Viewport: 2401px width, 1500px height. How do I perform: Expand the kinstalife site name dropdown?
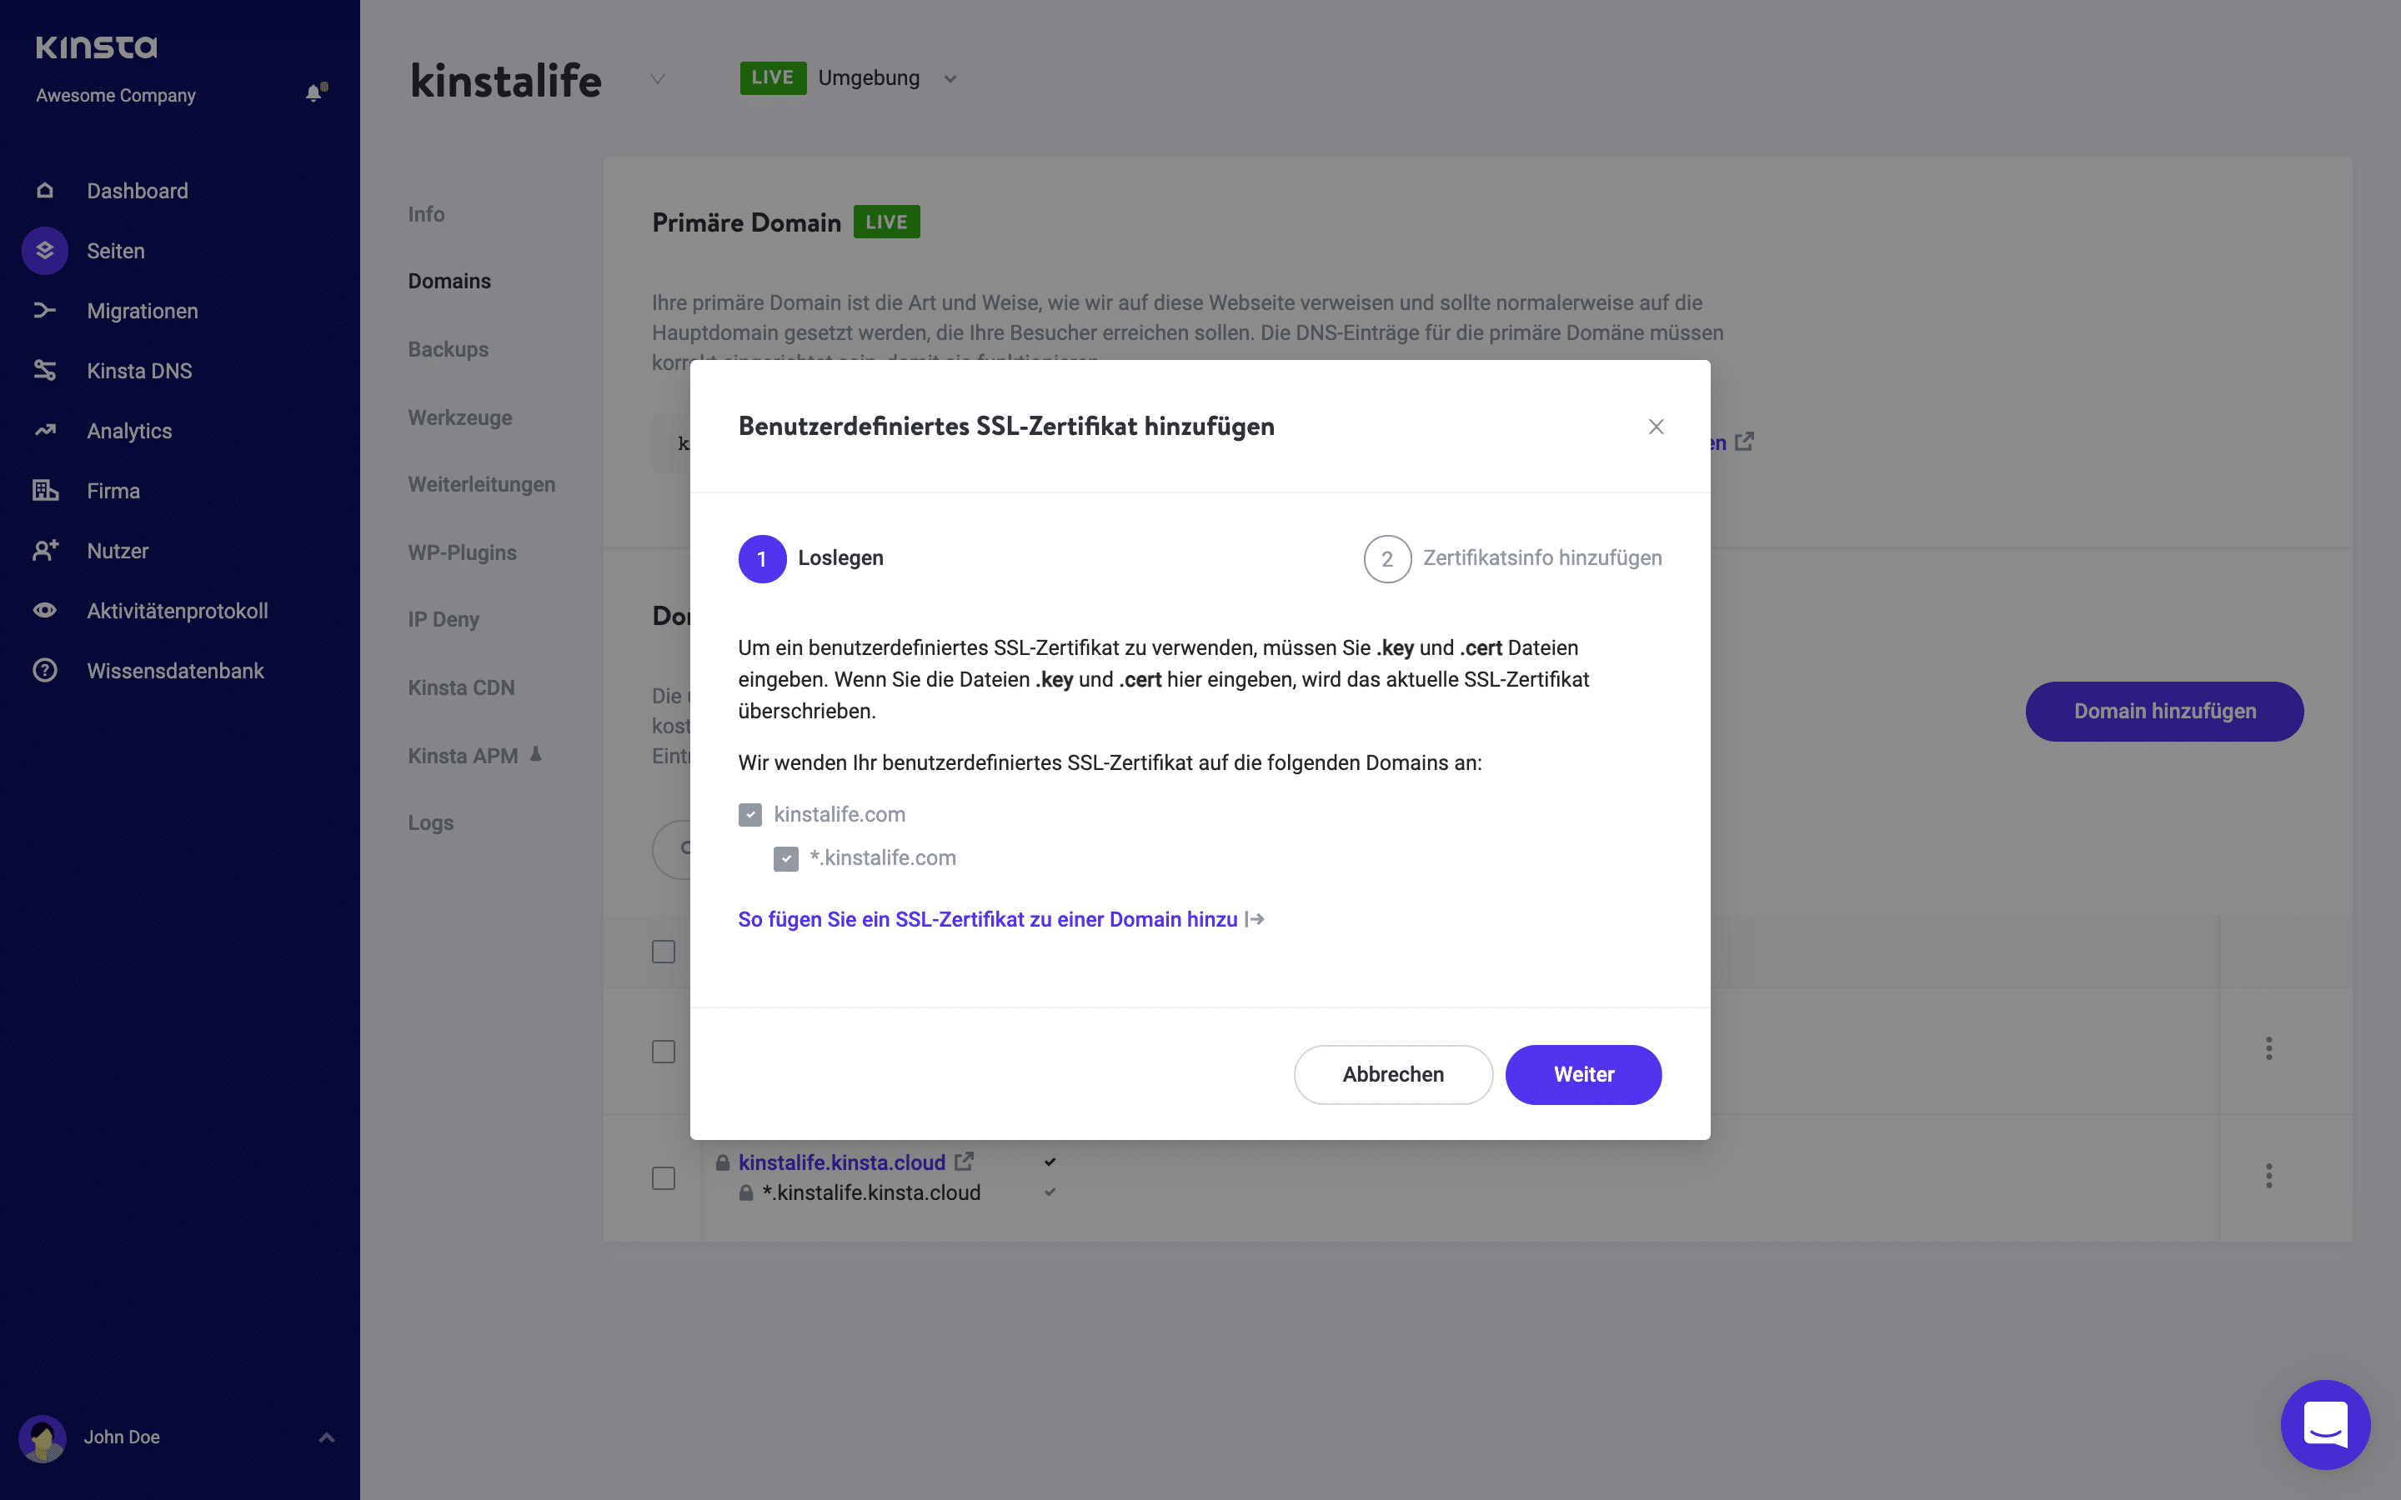657,79
